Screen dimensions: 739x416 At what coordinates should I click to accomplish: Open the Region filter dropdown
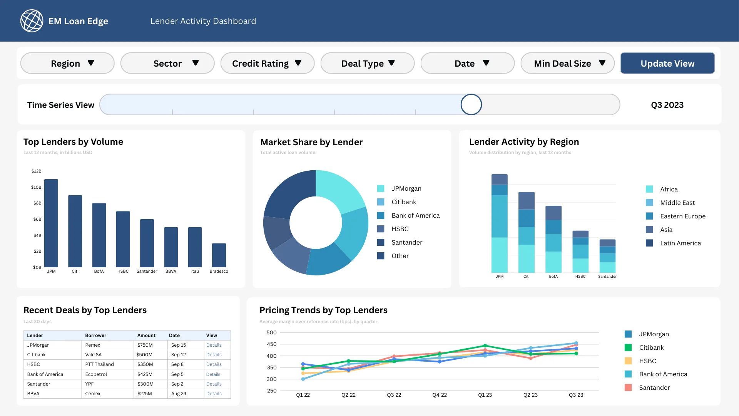[x=67, y=63]
